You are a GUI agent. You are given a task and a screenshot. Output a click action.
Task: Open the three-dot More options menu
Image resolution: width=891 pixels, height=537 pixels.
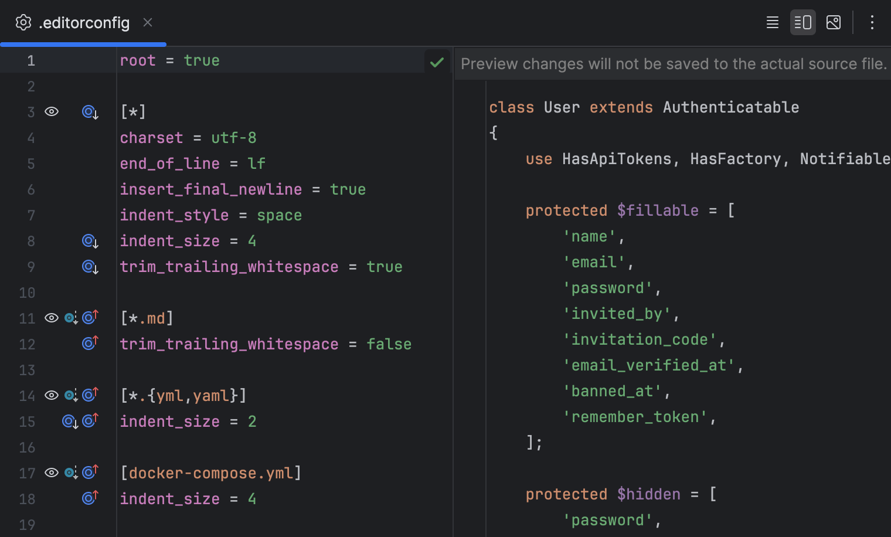(x=873, y=22)
